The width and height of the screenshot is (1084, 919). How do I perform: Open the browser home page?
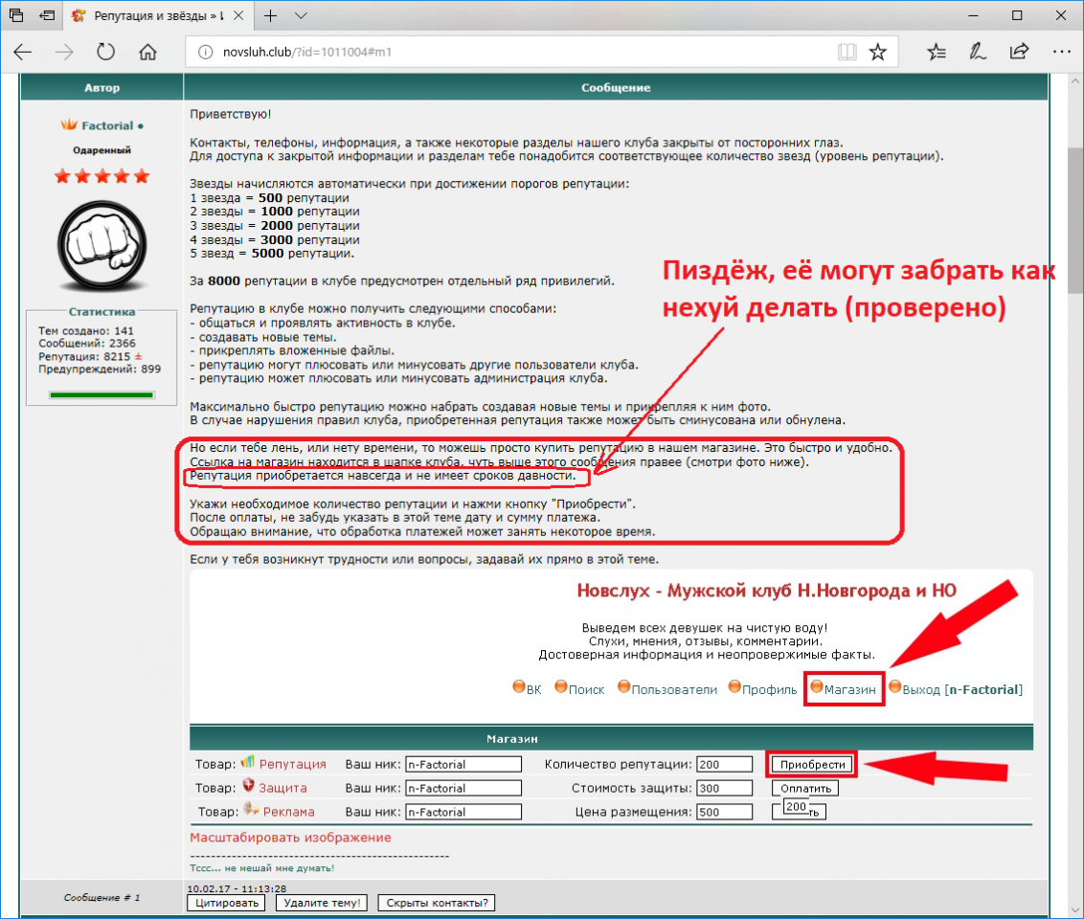point(147,52)
